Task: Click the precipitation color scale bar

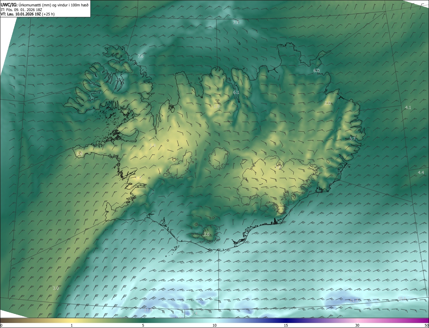Action: 214,321
